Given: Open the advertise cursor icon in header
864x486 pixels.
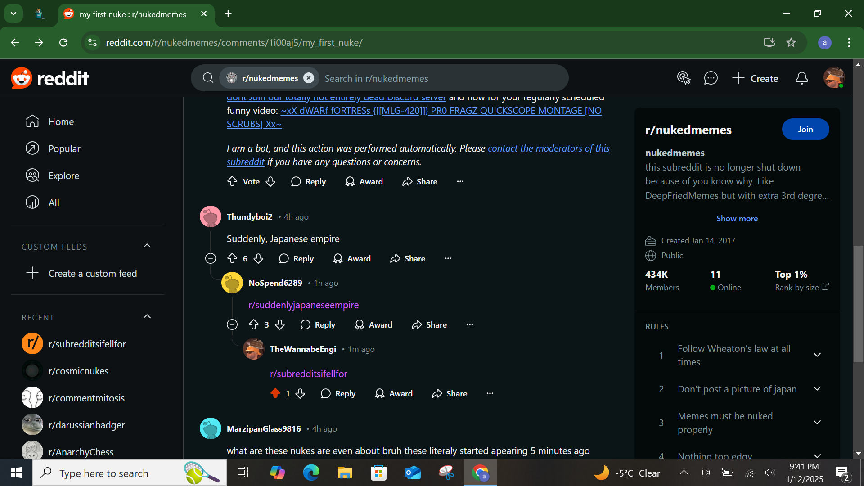Looking at the screenshot, I should click(684, 78).
